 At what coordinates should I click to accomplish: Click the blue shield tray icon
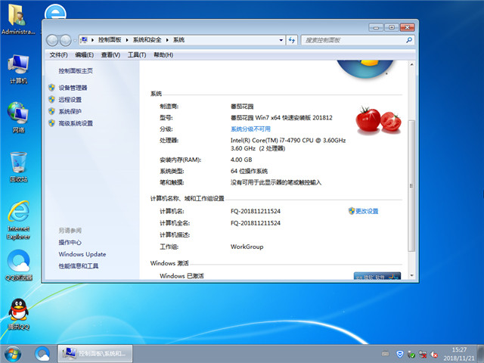400,354
